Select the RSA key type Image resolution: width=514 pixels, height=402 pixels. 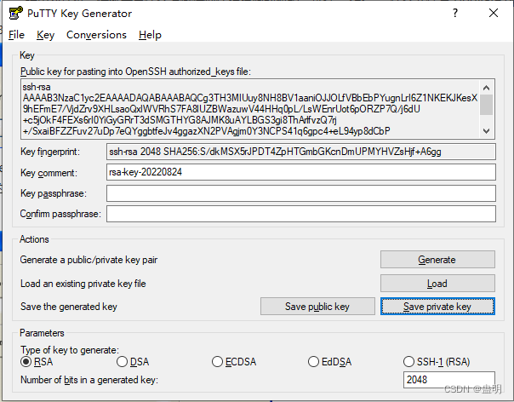[x=37, y=362]
